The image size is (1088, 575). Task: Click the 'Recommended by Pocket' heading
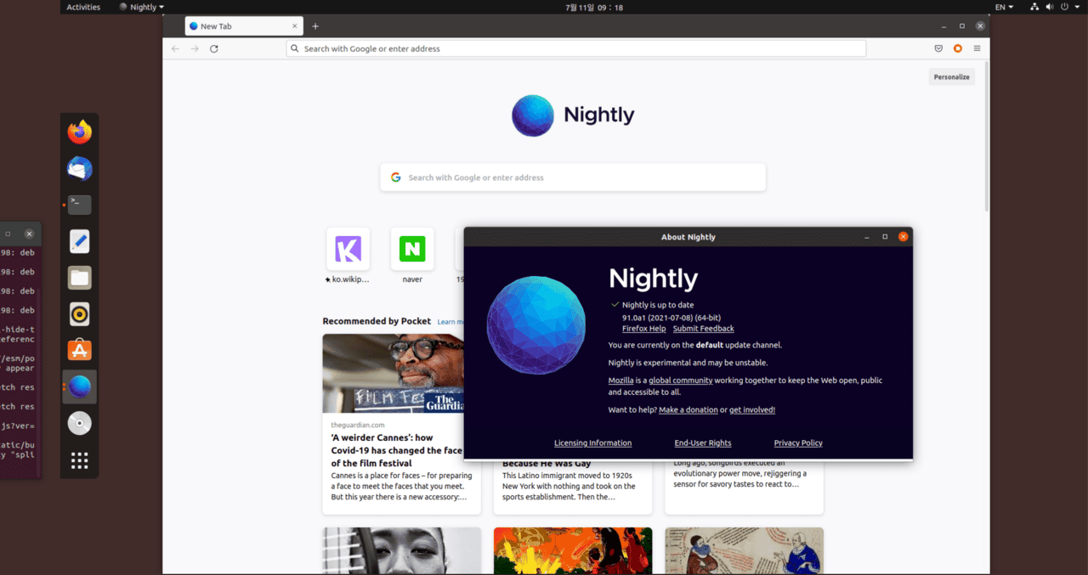coord(377,321)
